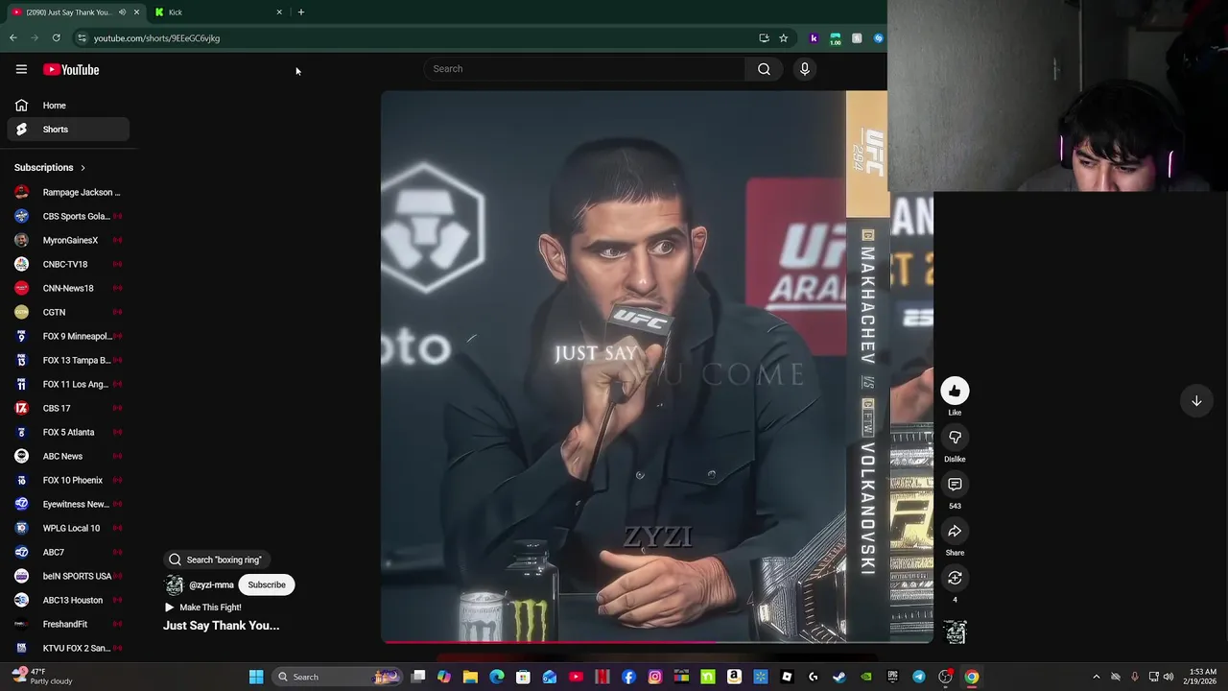Select Shorts in the sidebar

point(68,130)
